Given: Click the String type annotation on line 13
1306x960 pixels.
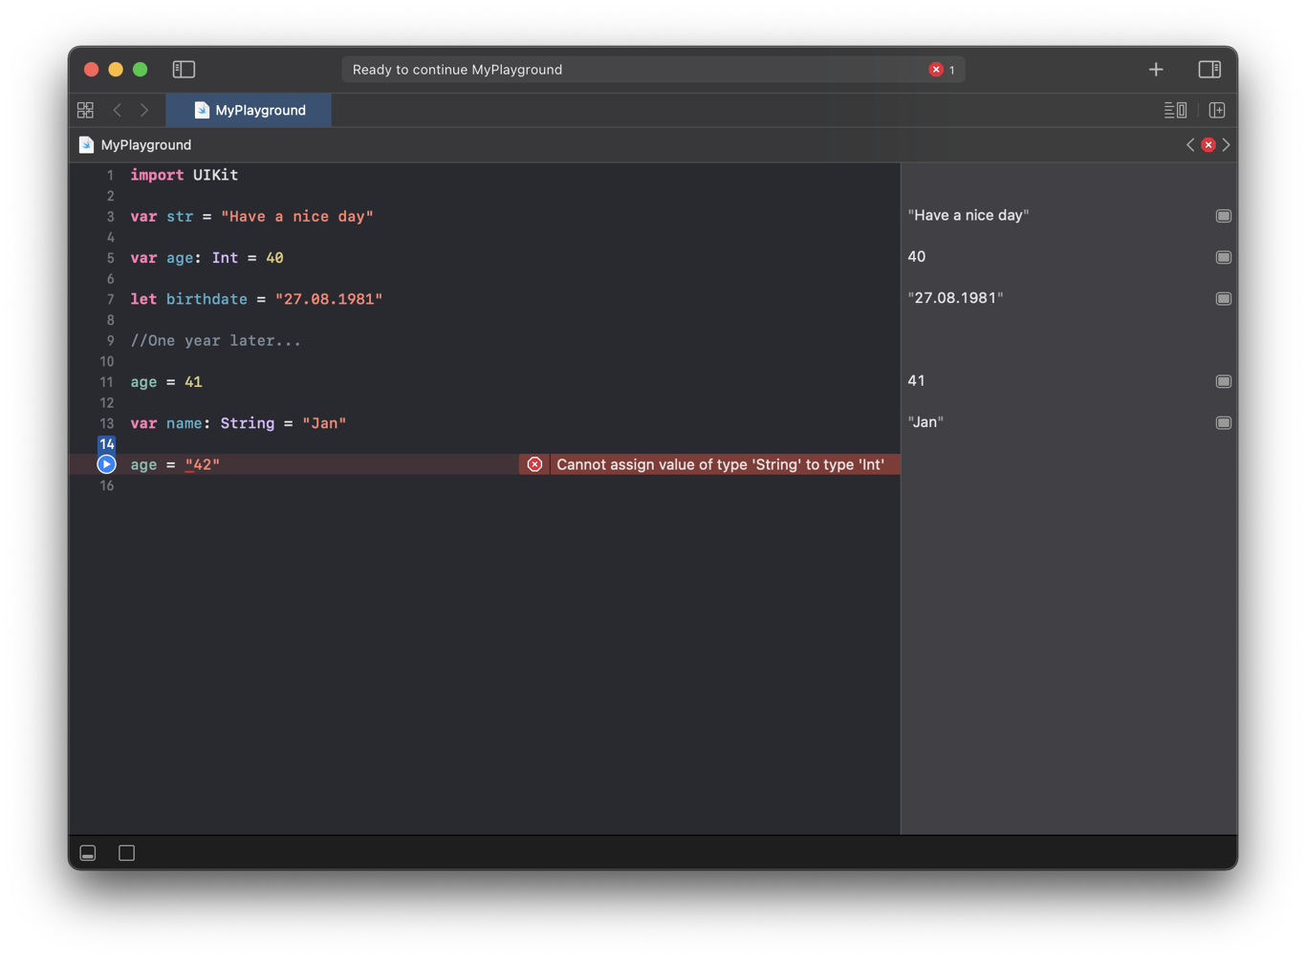Looking at the screenshot, I should (248, 423).
